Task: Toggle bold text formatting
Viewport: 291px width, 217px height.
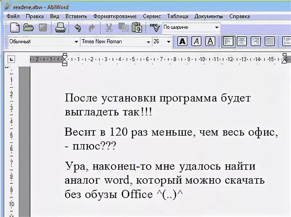Action: click(182, 41)
